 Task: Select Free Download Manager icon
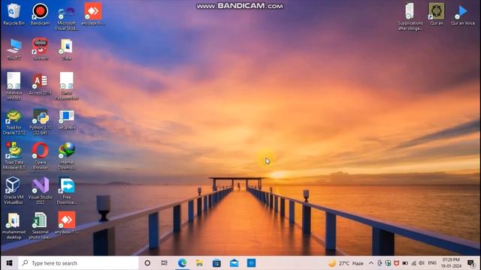(67, 190)
